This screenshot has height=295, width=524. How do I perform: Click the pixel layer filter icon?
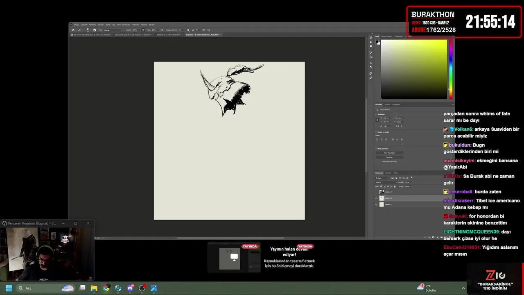click(393, 178)
